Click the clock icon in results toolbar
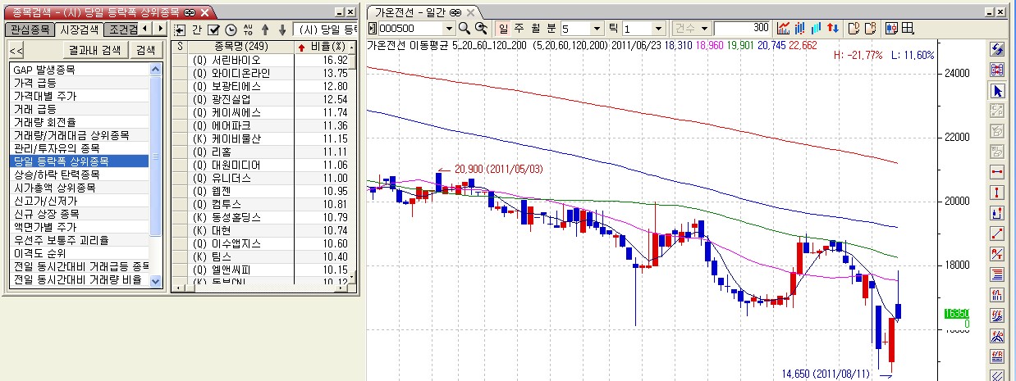Screen dimensions: 1016x381 (x=231, y=29)
